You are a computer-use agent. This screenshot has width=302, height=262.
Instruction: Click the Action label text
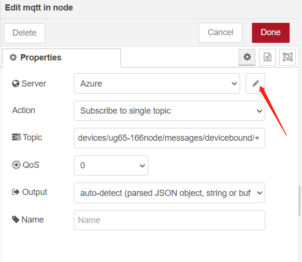pos(23,110)
